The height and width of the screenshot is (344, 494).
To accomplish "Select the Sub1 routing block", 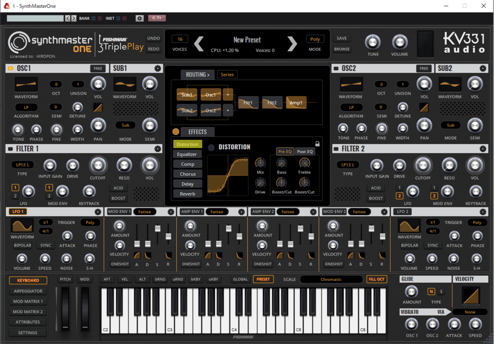I will point(187,95).
